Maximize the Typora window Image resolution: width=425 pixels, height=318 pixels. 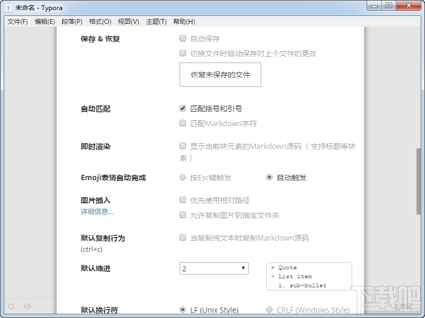tap(389, 6)
